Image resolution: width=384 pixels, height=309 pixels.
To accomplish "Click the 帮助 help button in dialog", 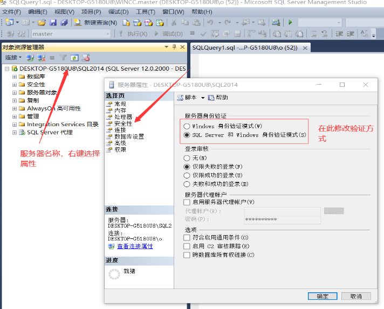I will pos(218,98).
